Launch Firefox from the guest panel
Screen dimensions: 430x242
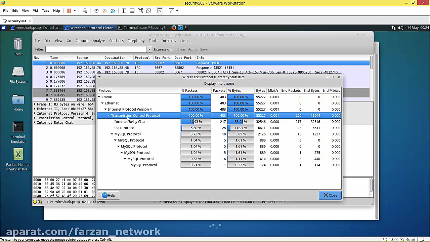174,28
